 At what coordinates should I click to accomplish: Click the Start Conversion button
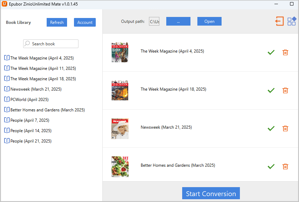pos(211,194)
